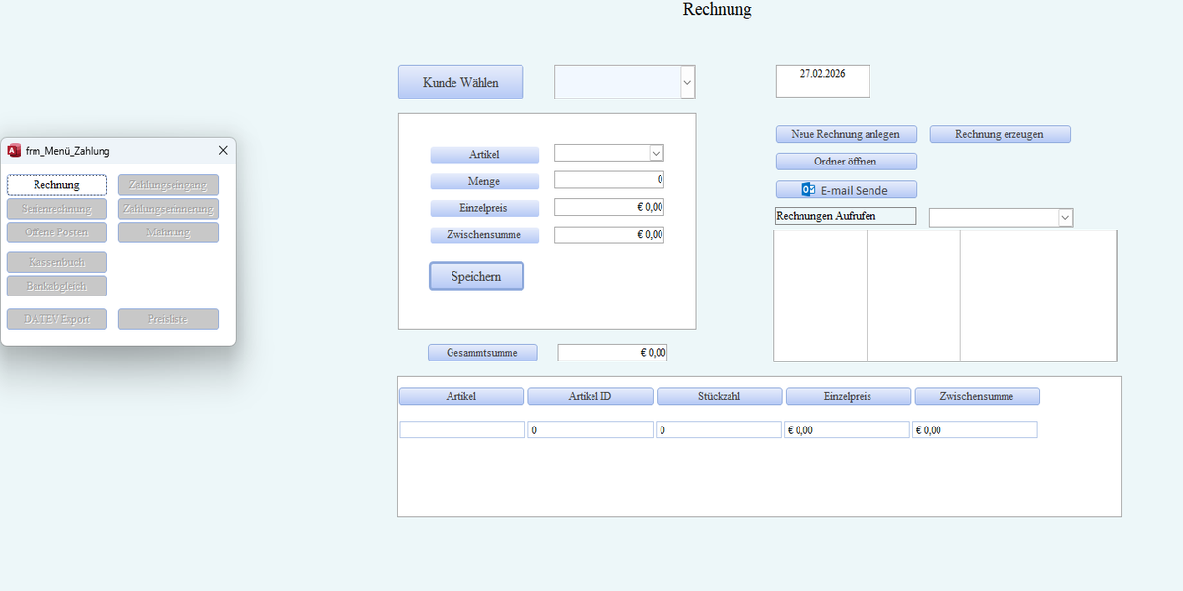1183x591 pixels.
Task: Click the Zwischensumme input field in entry form
Action: [x=609, y=234]
